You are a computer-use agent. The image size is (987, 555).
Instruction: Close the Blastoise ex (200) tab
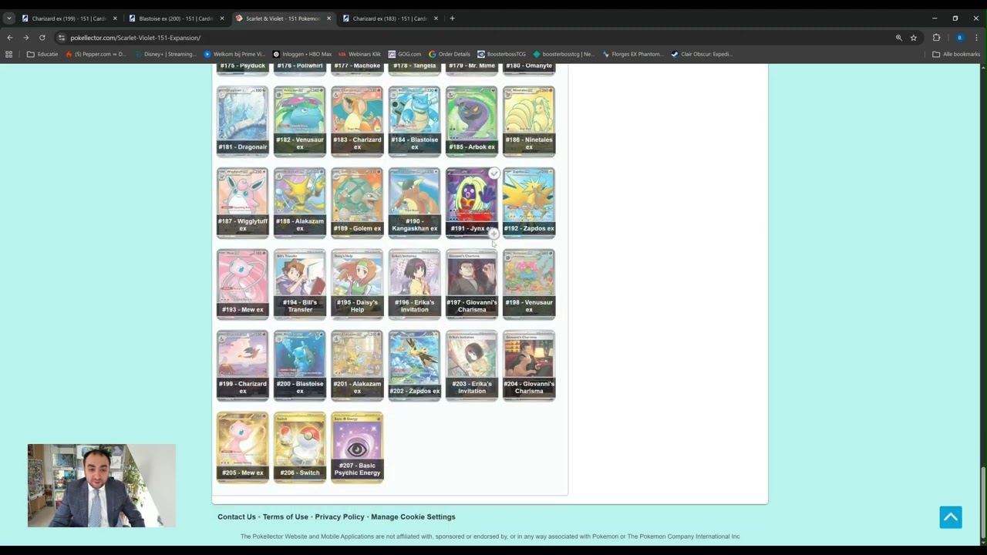222,18
